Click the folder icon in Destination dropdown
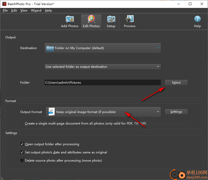The height and width of the screenshot is (180, 208). point(50,48)
